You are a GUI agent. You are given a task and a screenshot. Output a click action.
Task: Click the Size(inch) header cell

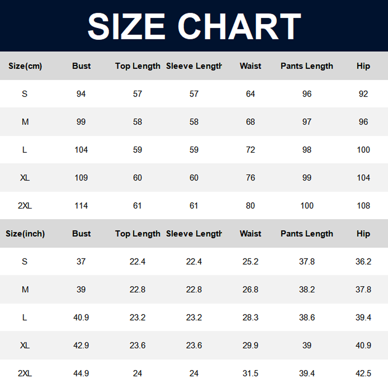point(25,234)
